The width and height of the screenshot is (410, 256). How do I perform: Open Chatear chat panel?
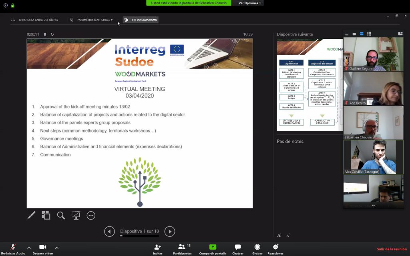pos(238,249)
